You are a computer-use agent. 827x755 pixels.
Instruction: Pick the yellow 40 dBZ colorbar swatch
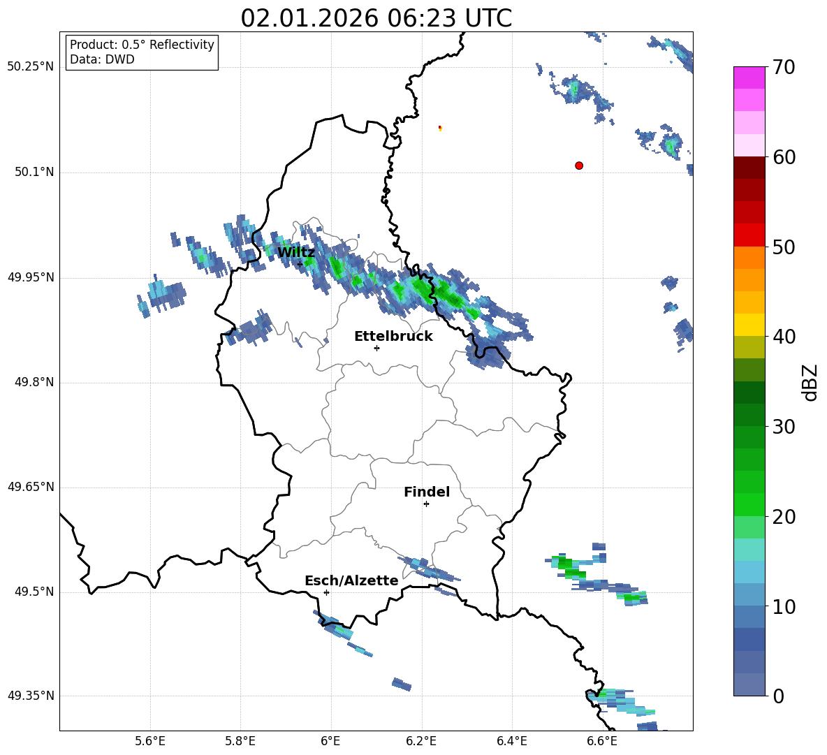coord(749,325)
